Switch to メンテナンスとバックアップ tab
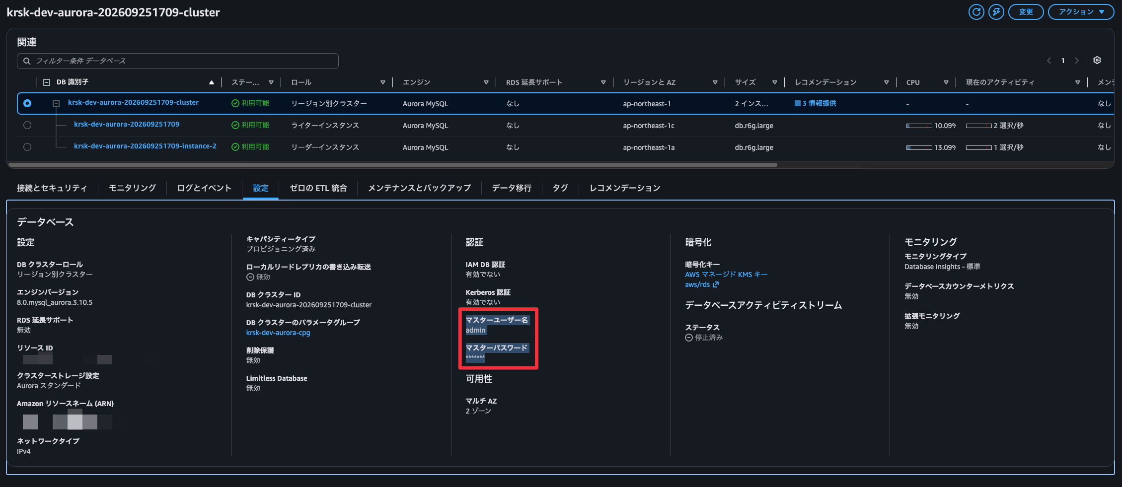Image resolution: width=1122 pixels, height=487 pixels. (x=419, y=188)
